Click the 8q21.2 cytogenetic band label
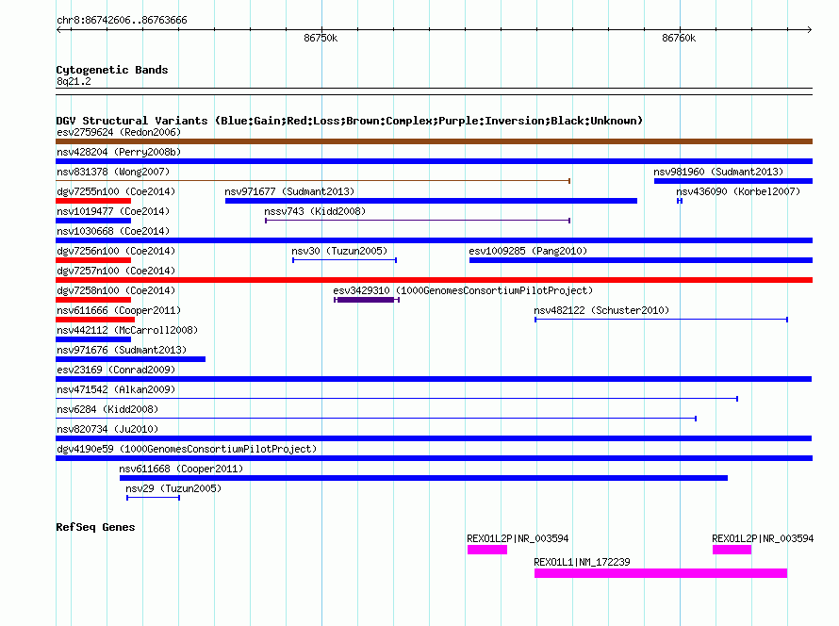839x626 pixels. (74, 81)
